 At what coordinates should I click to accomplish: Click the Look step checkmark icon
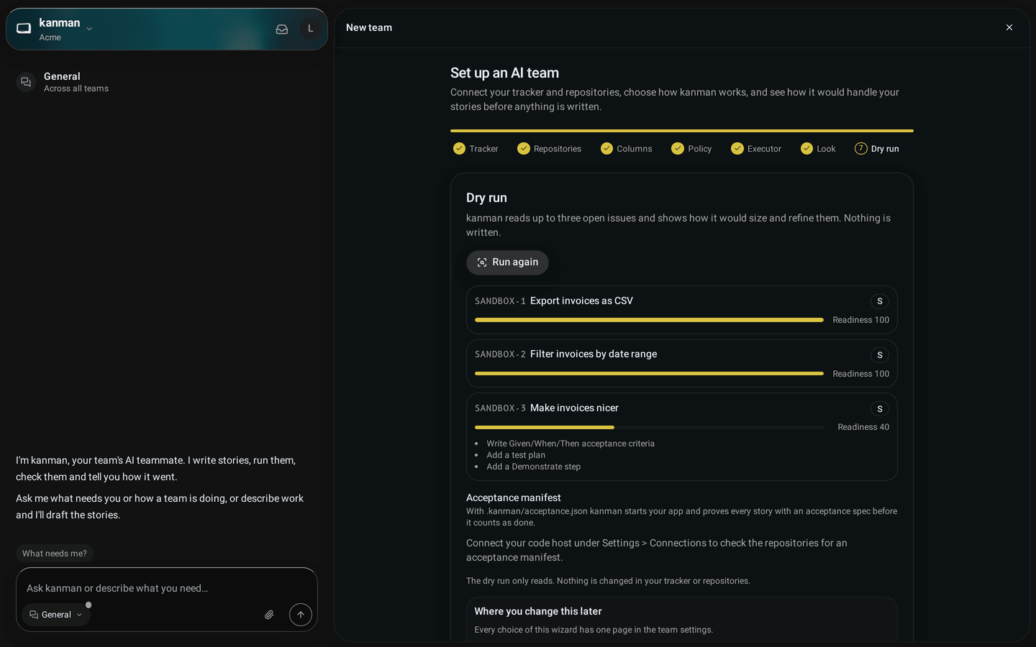(806, 149)
